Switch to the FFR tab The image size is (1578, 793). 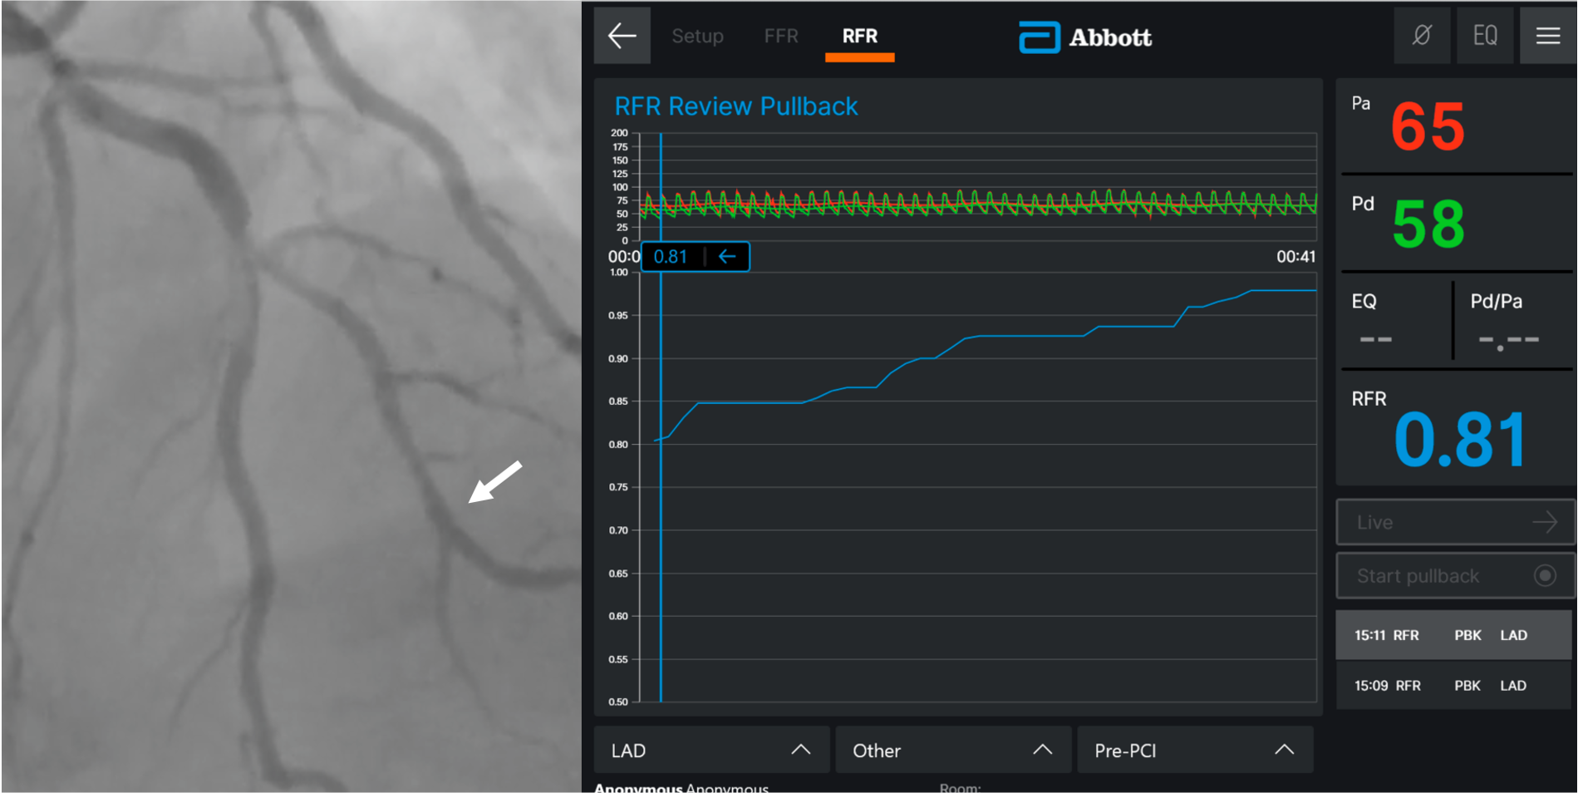(780, 36)
